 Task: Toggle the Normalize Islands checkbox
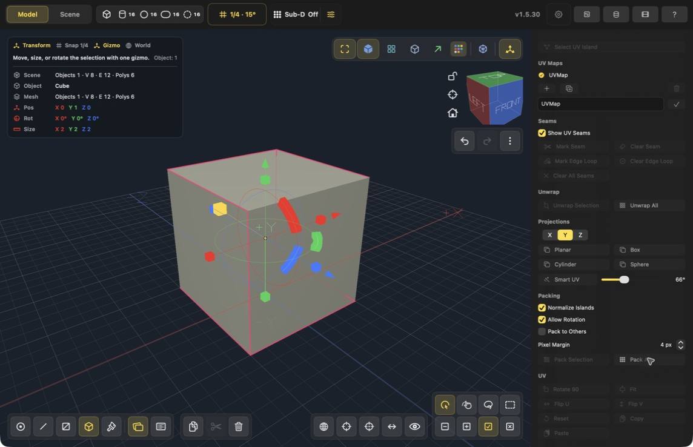[x=542, y=308]
